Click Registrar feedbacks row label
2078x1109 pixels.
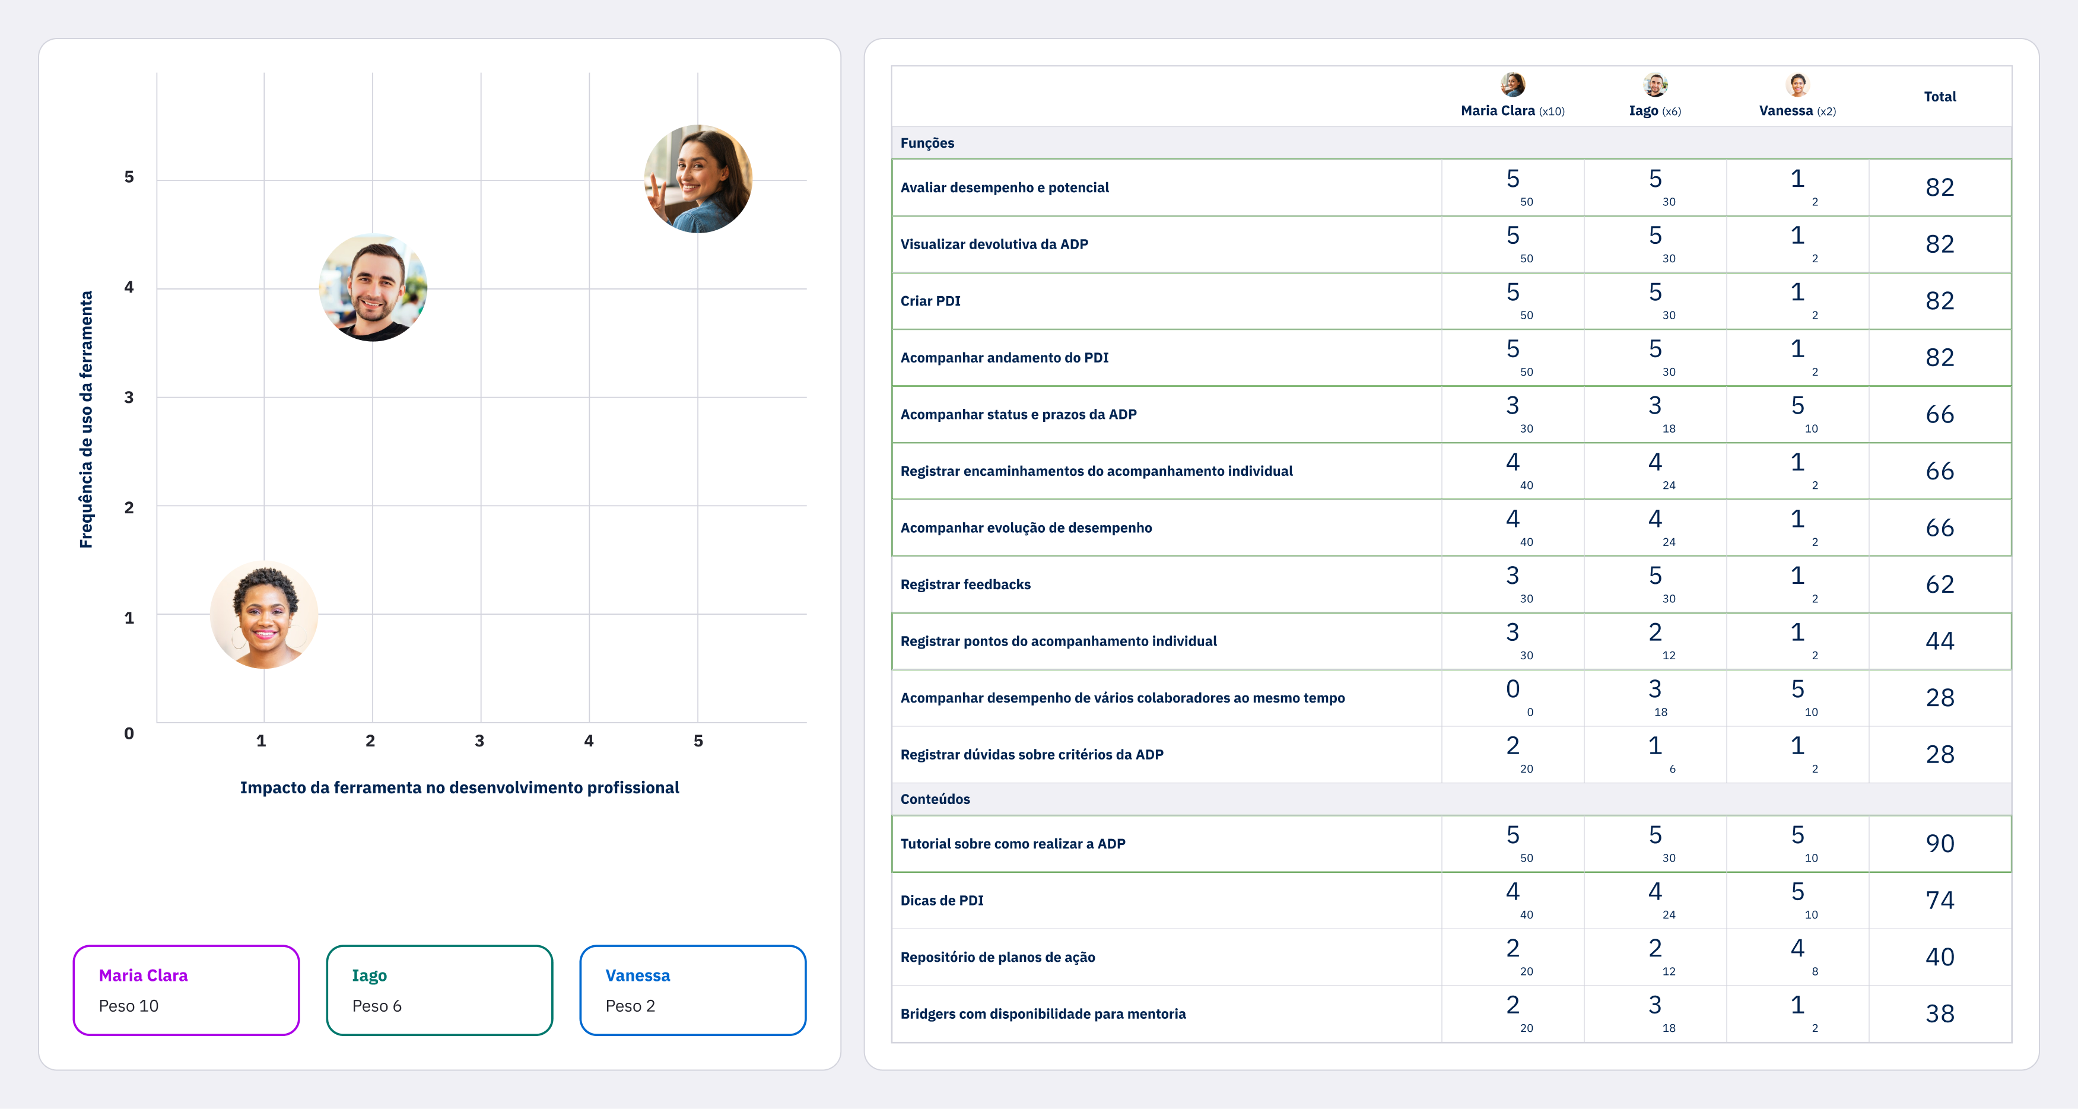coord(965,584)
